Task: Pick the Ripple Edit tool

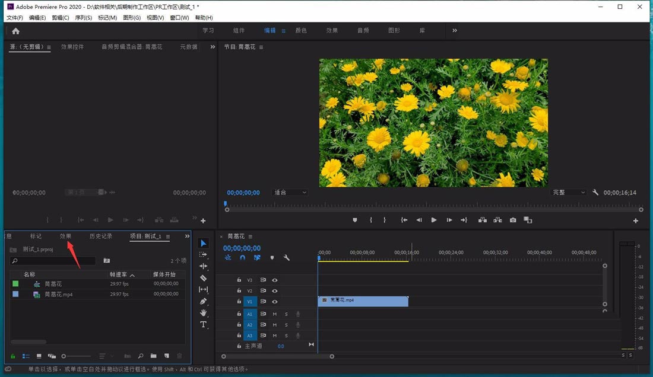Action: coord(204,266)
